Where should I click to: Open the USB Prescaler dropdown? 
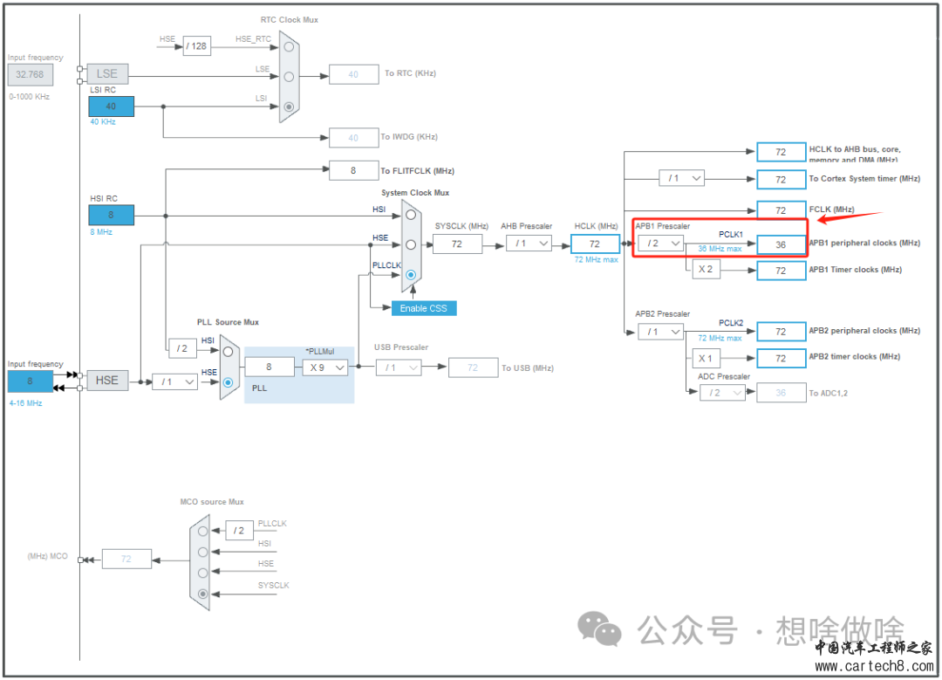tap(398, 367)
